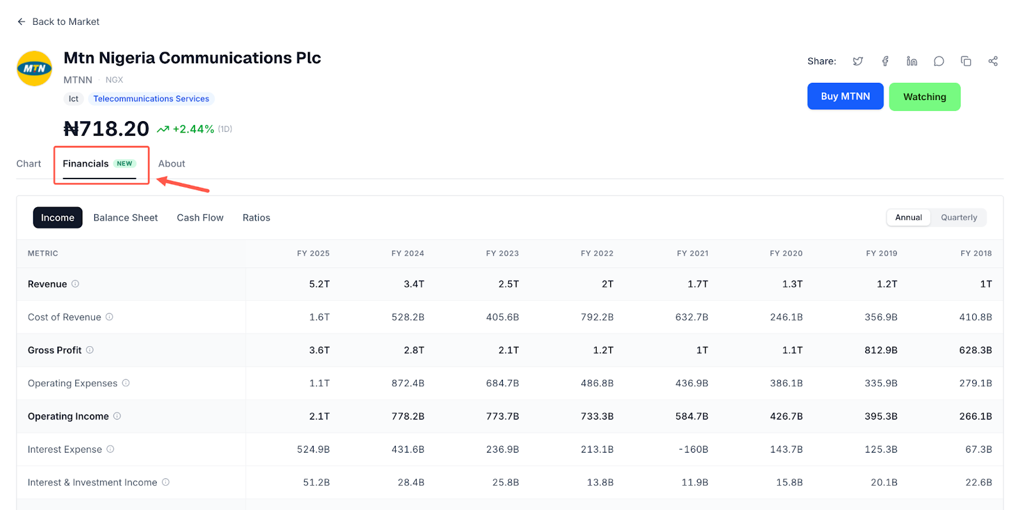Viewport: 1020px width, 510px height.
Task: Share on Twitter icon
Action: click(x=857, y=61)
